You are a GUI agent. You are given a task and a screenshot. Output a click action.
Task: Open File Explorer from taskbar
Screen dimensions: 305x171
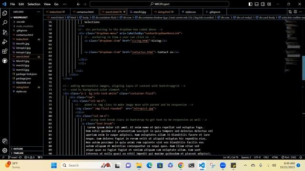pyautogui.click(x=139, y=165)
